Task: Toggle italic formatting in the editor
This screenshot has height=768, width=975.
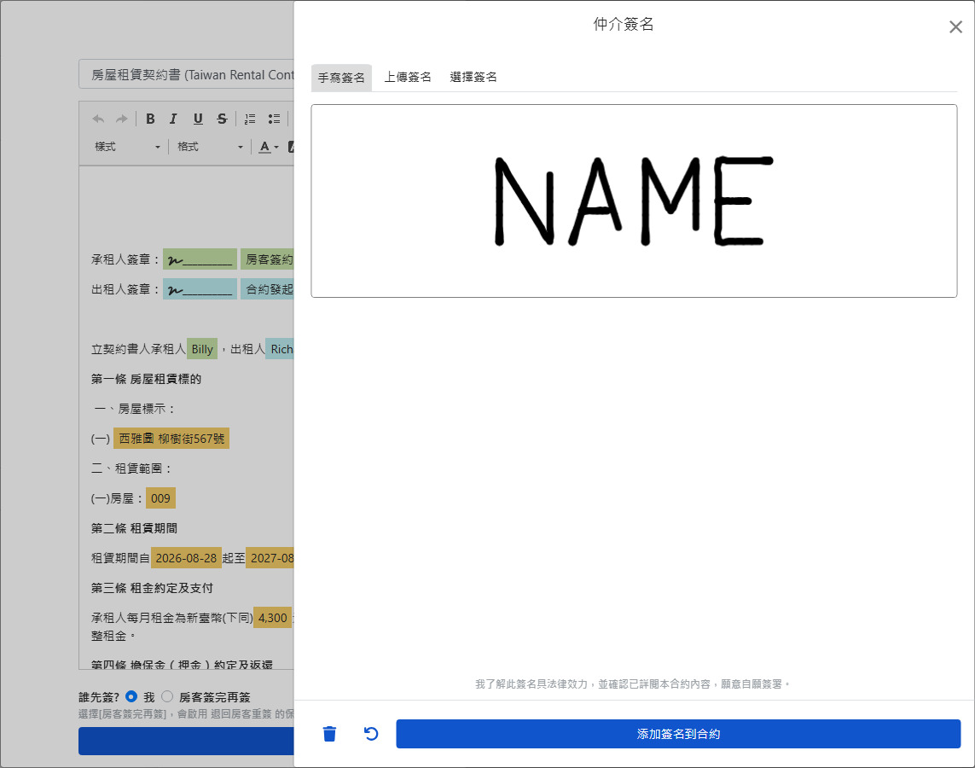Action: [173, 119]
